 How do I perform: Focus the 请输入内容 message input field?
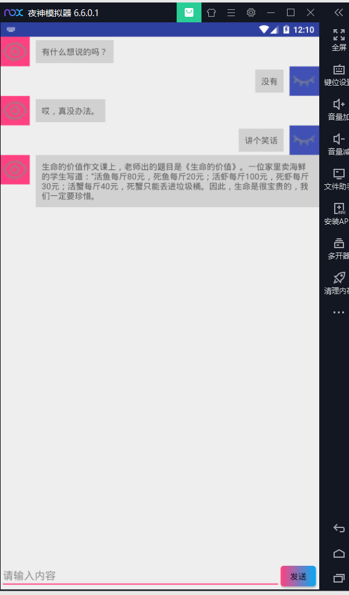click(140, 576)
